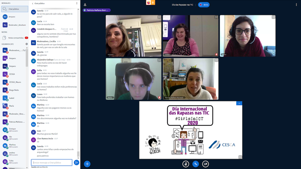The image size is (301, 169).
Task: Maximize Amparo's webcam to fullscreen
Action: pos(159,17)
